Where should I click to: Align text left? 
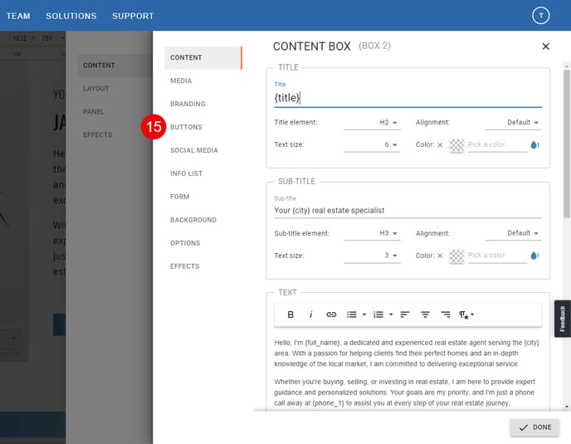pos(404,315)
